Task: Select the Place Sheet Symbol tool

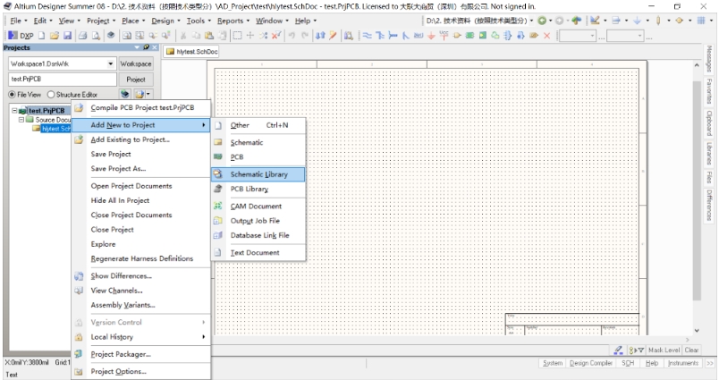Action: pyautogui.click(x=469, y=35)
